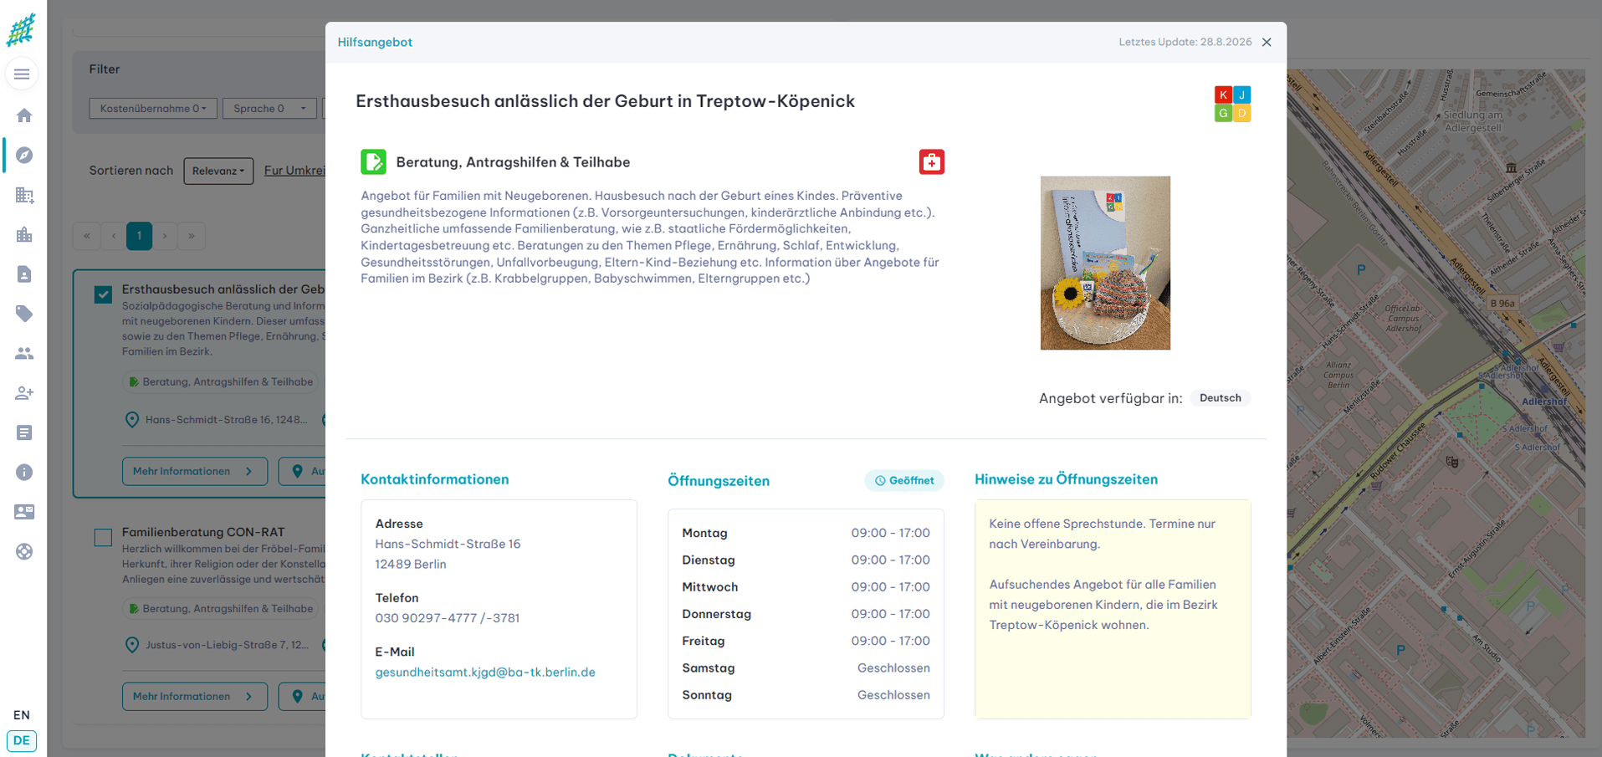1602x757 pixels.
Task: Click the add person icon in sidebar
Action: coord(24,393)
